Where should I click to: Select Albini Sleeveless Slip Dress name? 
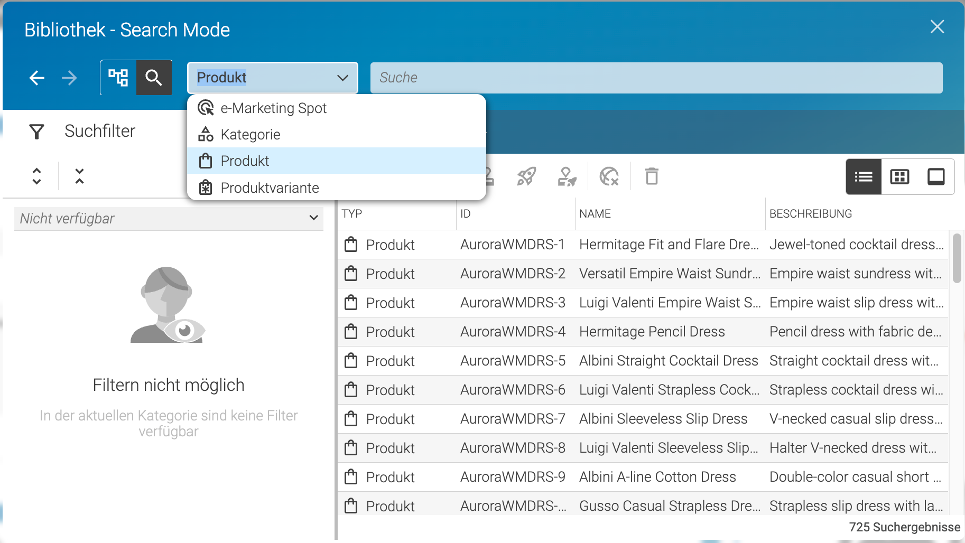tap(663, 418)
